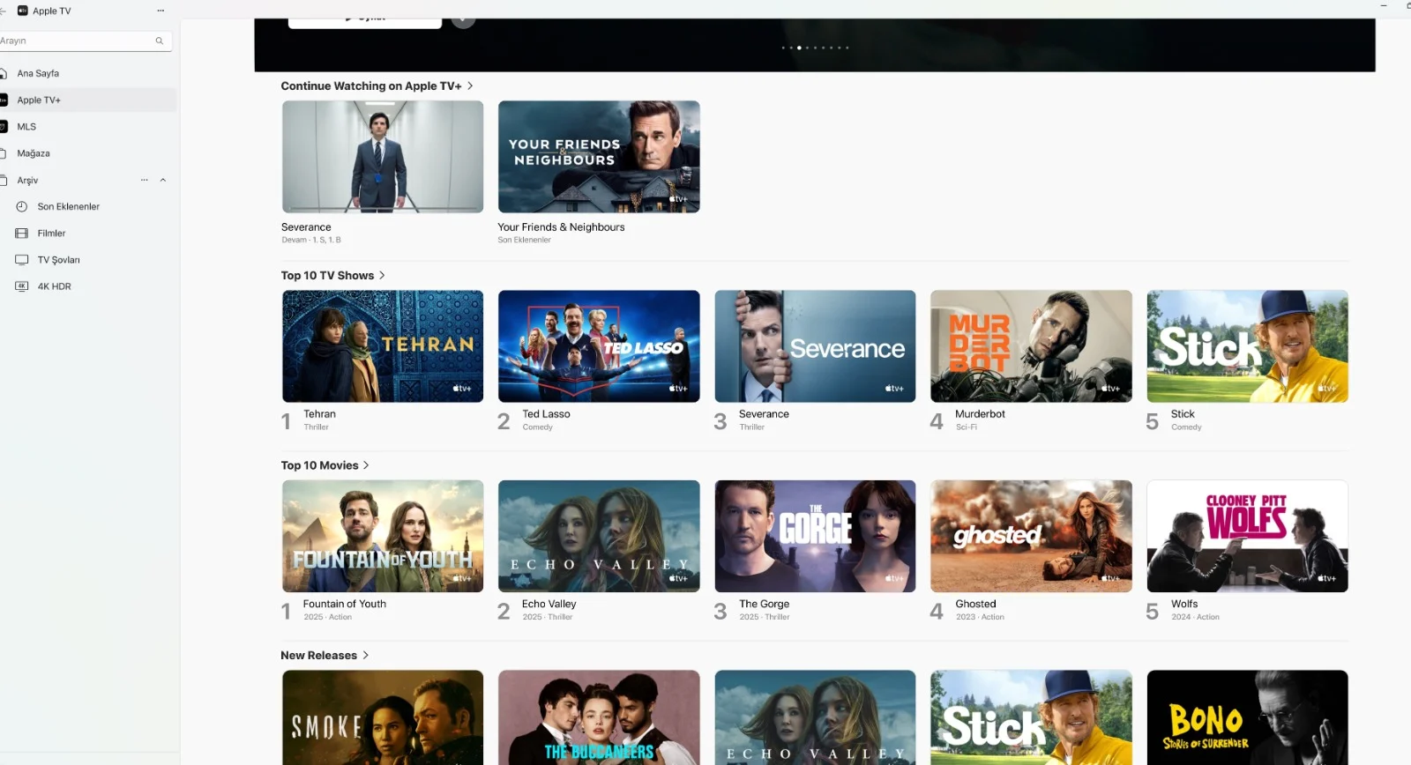Open the New Releases section

(325, 656)
